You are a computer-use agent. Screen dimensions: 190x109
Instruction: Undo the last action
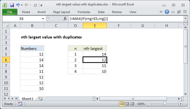coord(18,5)
